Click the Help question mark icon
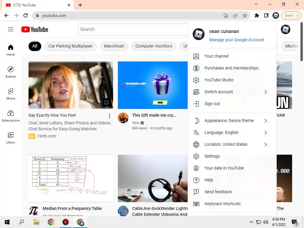 click(x=196, y=180)
